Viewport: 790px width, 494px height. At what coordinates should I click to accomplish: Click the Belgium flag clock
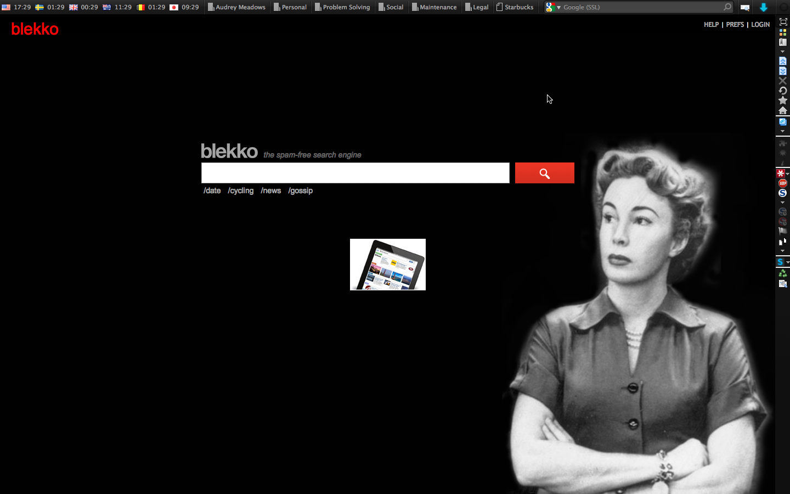151,7
